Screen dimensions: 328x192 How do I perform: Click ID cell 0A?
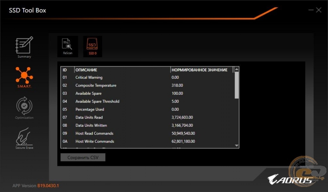tap(65, 142)
